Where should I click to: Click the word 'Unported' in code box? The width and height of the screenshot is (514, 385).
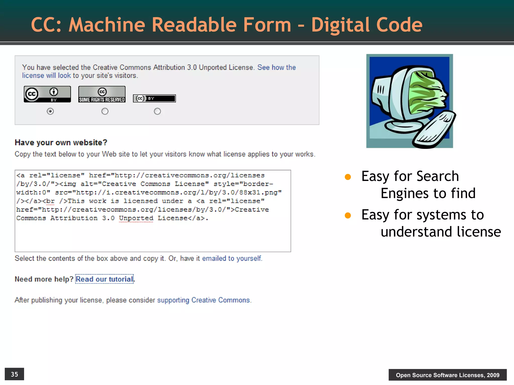pyautogui.click(x=136, y=218)
